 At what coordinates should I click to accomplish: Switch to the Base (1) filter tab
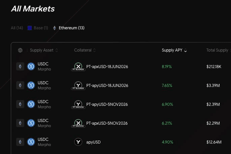[38, 28]
